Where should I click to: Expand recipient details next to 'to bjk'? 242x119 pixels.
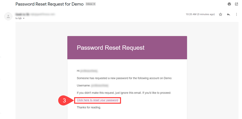pyautogui.click(x=24, y=19)
